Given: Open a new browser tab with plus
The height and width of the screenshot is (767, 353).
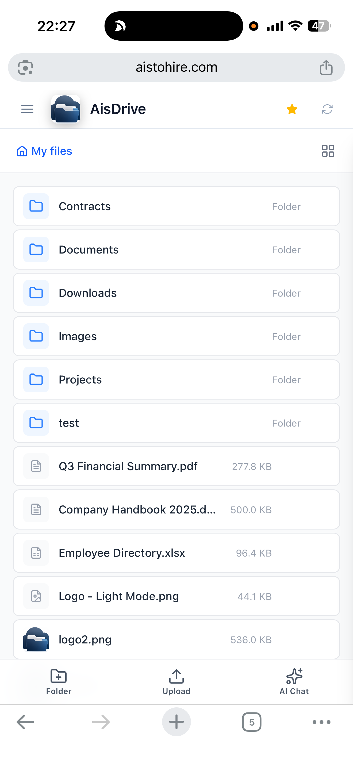Looking at the screenshot, I should click(176, 722).
